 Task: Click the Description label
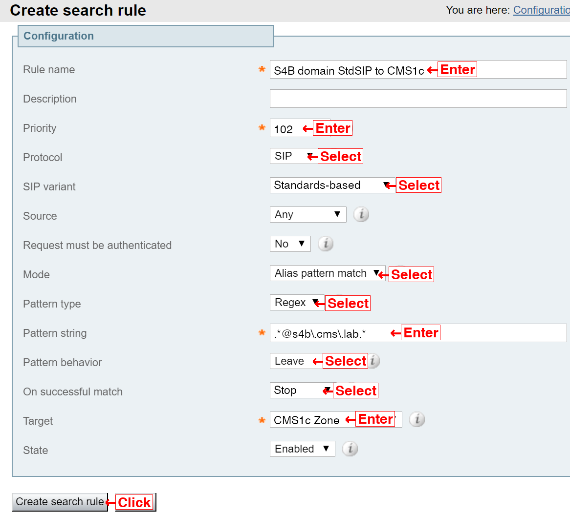pyautogui.click(x=50, y=99)
